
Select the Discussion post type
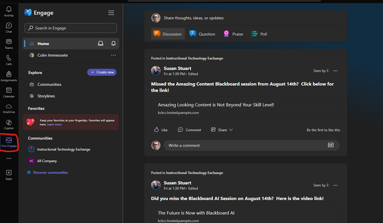[168, 34]
